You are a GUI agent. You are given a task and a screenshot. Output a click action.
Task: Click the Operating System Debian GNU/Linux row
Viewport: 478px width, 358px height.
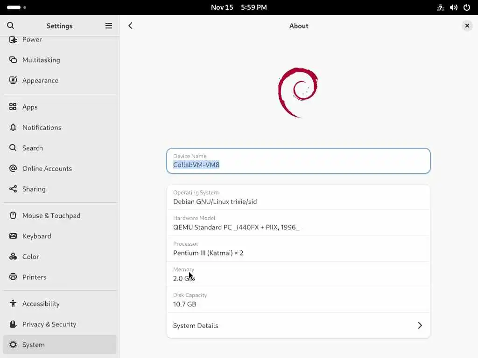[298, 197]
